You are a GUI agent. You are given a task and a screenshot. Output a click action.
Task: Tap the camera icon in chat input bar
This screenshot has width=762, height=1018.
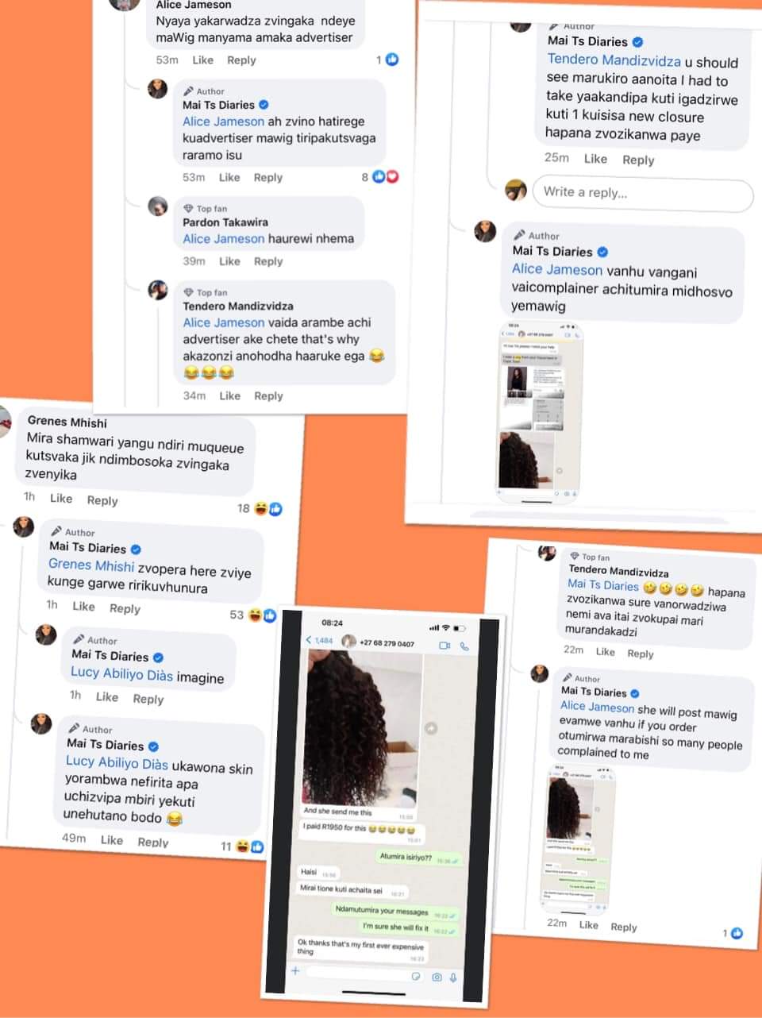pos(437,977)
